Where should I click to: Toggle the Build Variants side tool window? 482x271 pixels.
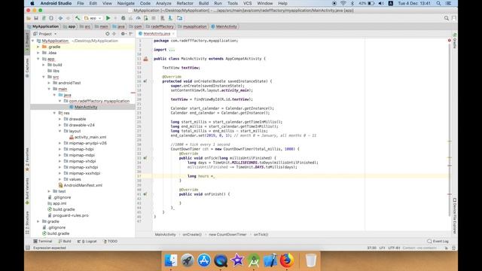[x=27, y=190]
